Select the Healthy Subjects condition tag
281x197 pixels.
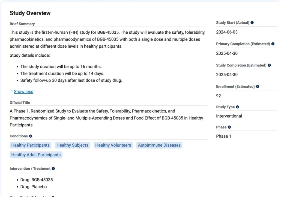click(x=72, y=145)
